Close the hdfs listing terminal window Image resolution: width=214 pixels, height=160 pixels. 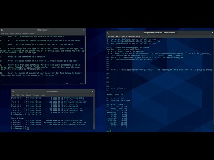[x=92, y=92]
